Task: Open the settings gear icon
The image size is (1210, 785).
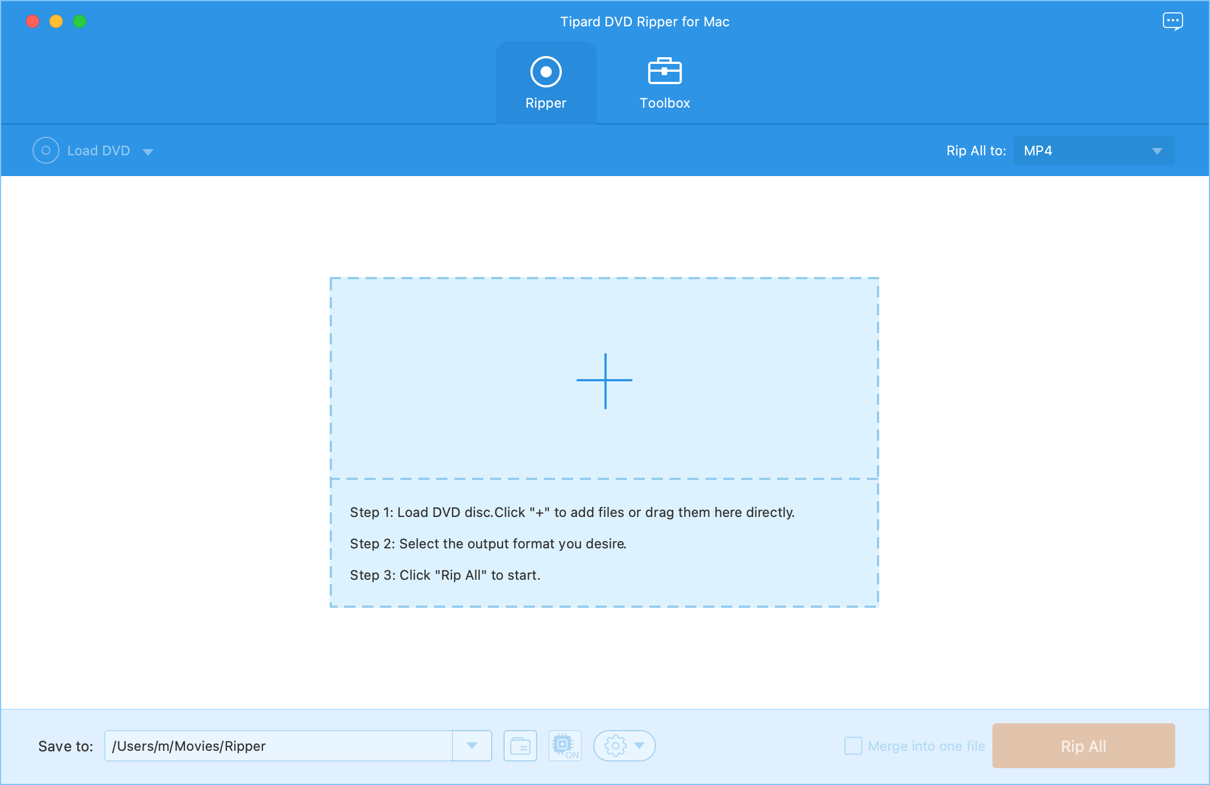Action: click(x=616, y=746)
